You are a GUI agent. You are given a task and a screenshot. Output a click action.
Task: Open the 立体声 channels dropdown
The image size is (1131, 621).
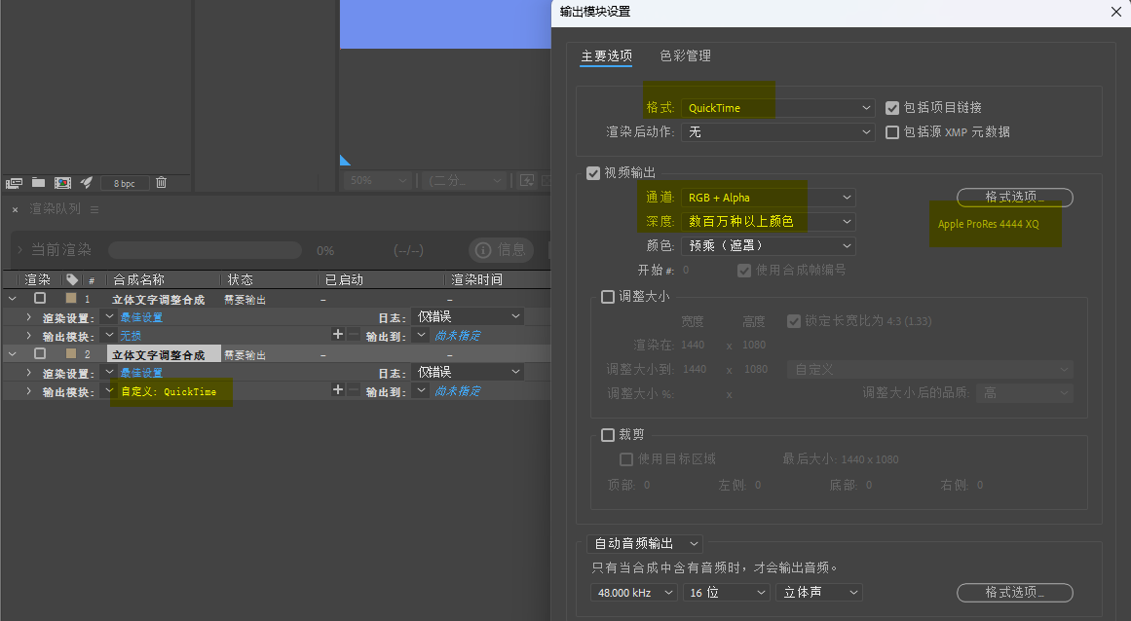pyautogui.click(x=819, y=592)
